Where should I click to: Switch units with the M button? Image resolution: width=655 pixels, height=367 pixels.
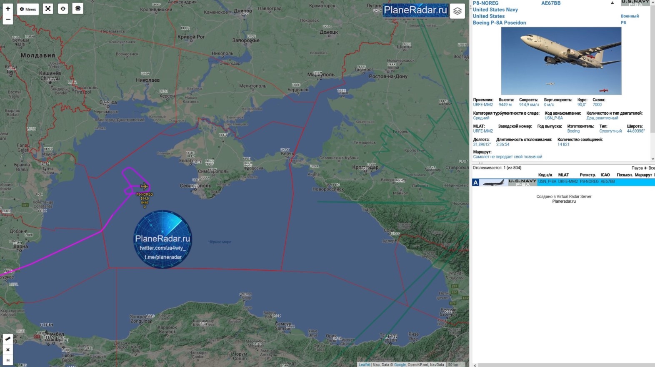[8, 360]
